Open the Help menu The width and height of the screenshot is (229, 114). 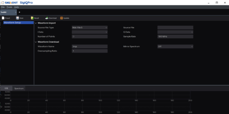coord(16,7)
